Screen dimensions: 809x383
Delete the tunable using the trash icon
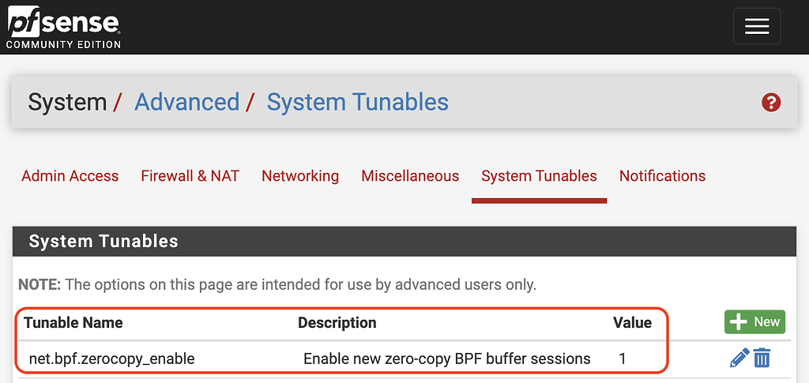click(x=762, y=359)
